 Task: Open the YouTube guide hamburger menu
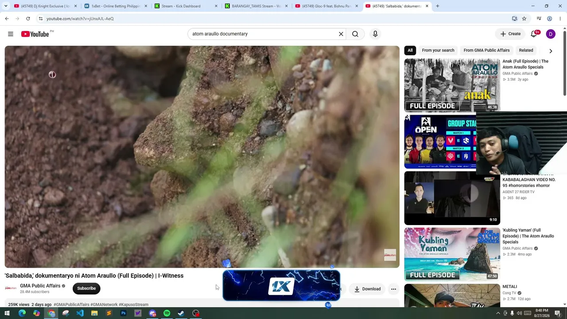(x=11, y=34)
